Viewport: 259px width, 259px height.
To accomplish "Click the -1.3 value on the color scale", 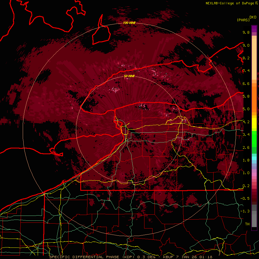I will (245, 211).
